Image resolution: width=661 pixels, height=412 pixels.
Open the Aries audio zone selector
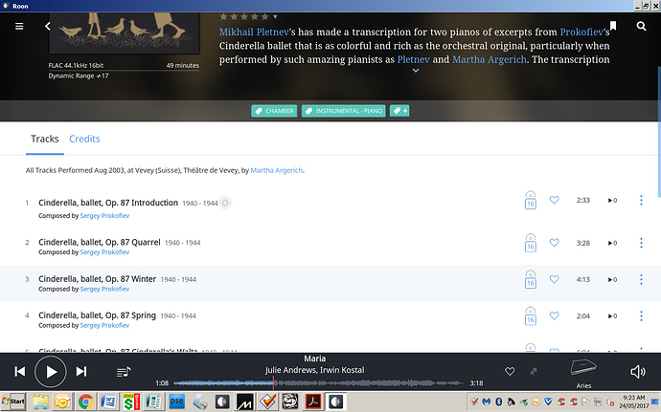point(583,373)
